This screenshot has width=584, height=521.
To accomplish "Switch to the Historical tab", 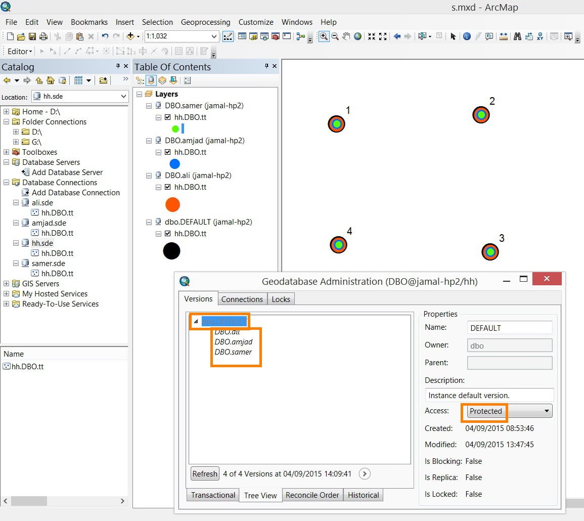I will click(363, 495).
